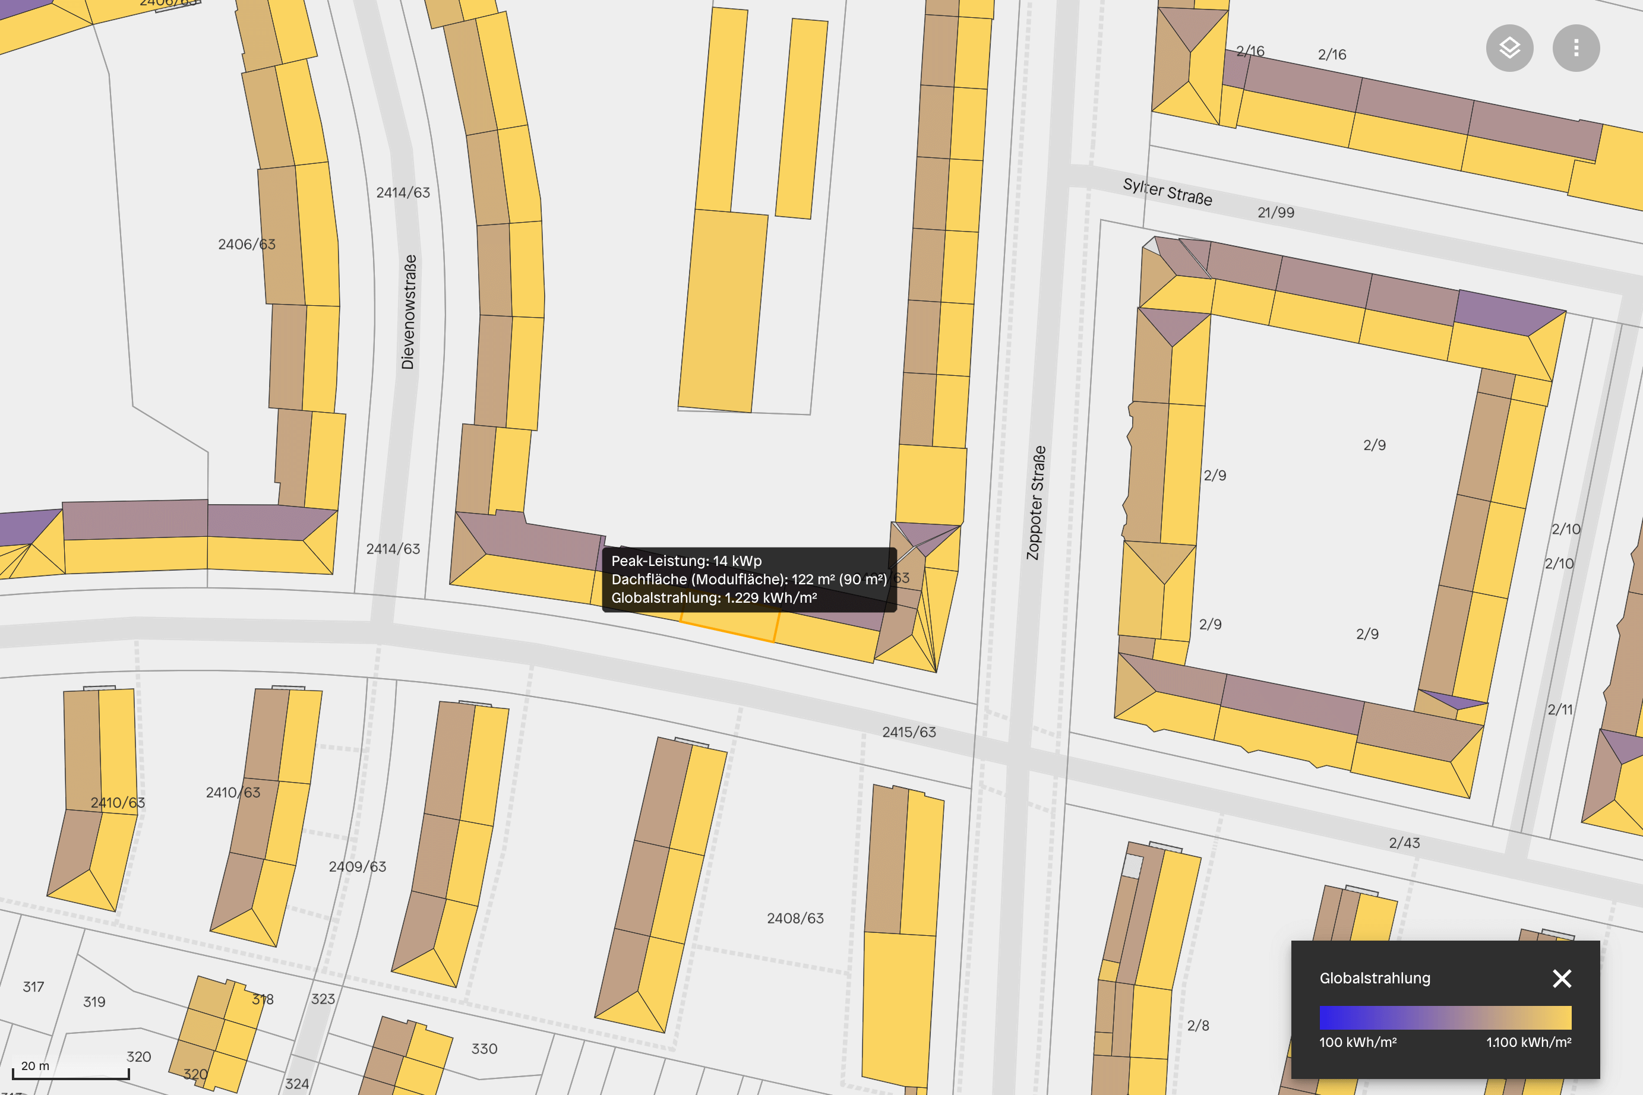Click the Sylter Straße street label

click(x=1167, y=191)
